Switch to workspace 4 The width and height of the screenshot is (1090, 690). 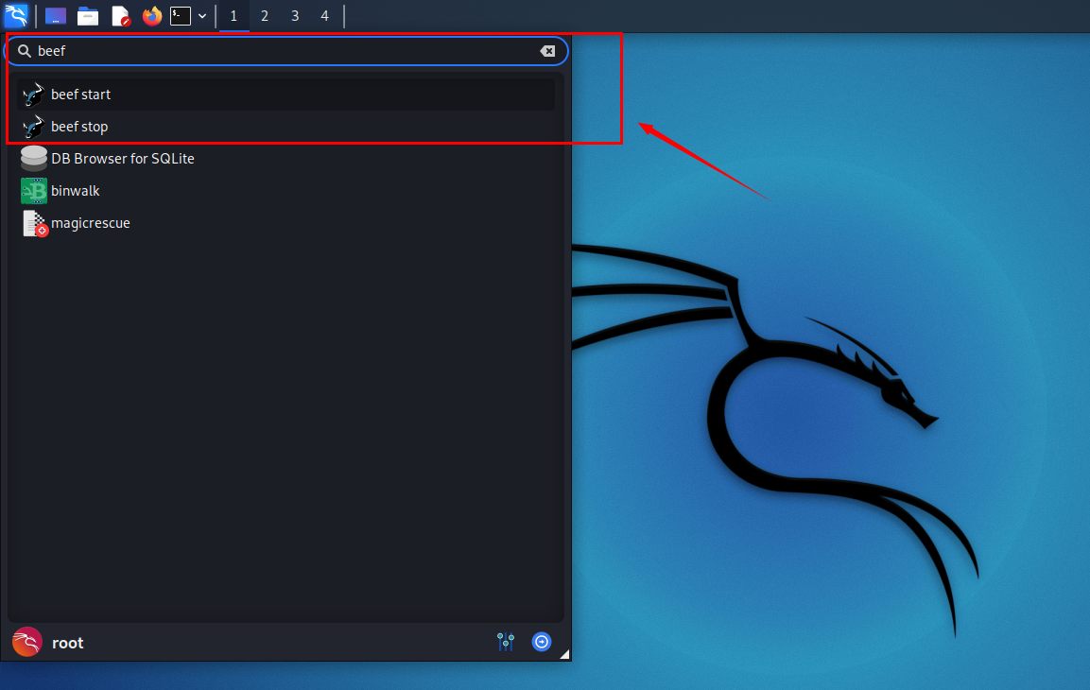click(x=324, y=15)
